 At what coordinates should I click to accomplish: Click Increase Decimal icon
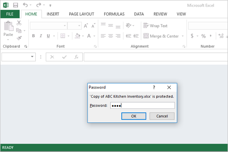click(221, 36)
